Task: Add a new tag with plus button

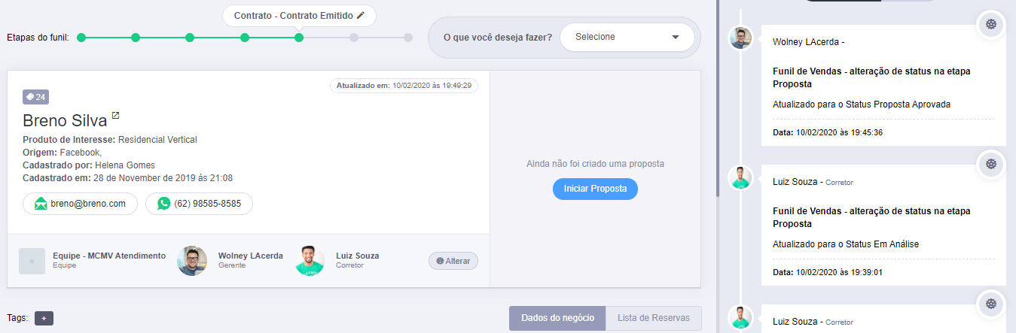Action: tap(44, 318)
